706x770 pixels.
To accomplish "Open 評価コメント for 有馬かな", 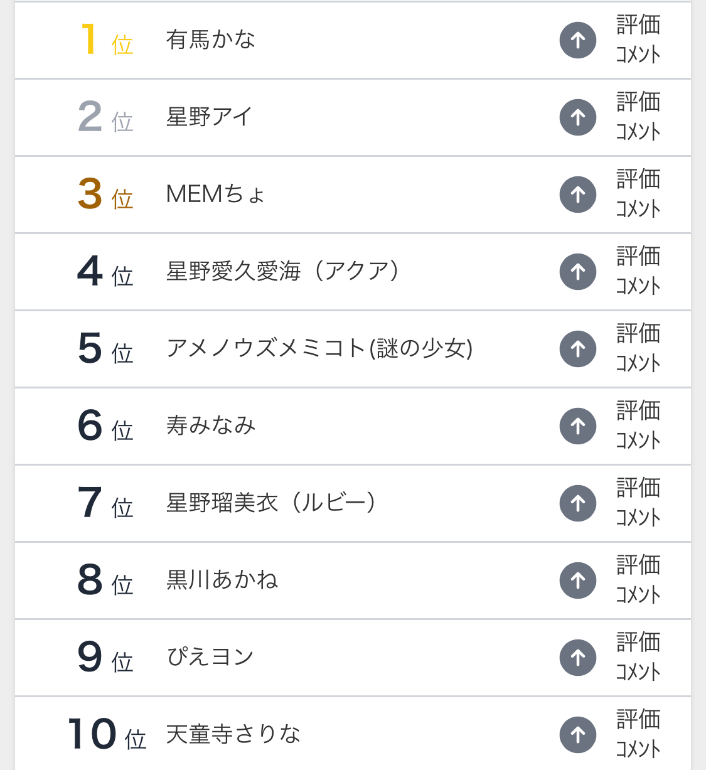I will point(638,40).
